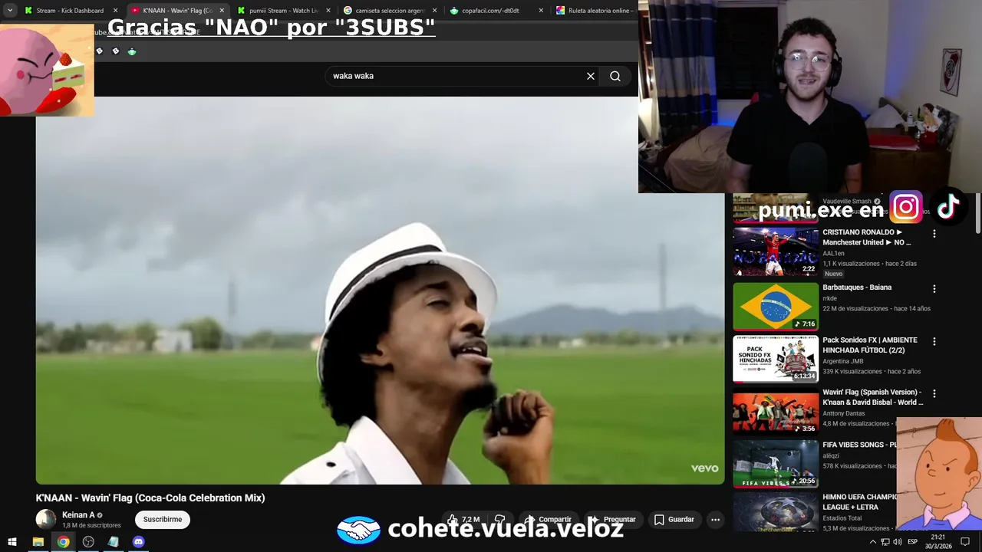Close the copafacil.com tab
This screenshot has height=552, width=982.
point(541,11)
